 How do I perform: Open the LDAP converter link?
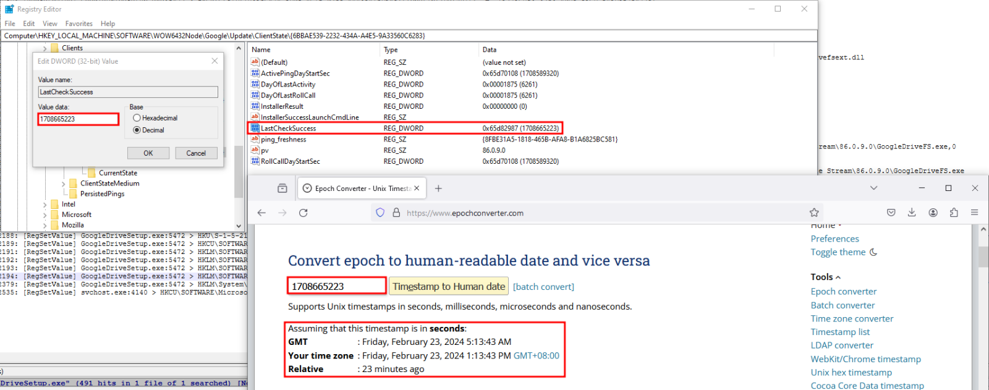(x=842, y=345)
